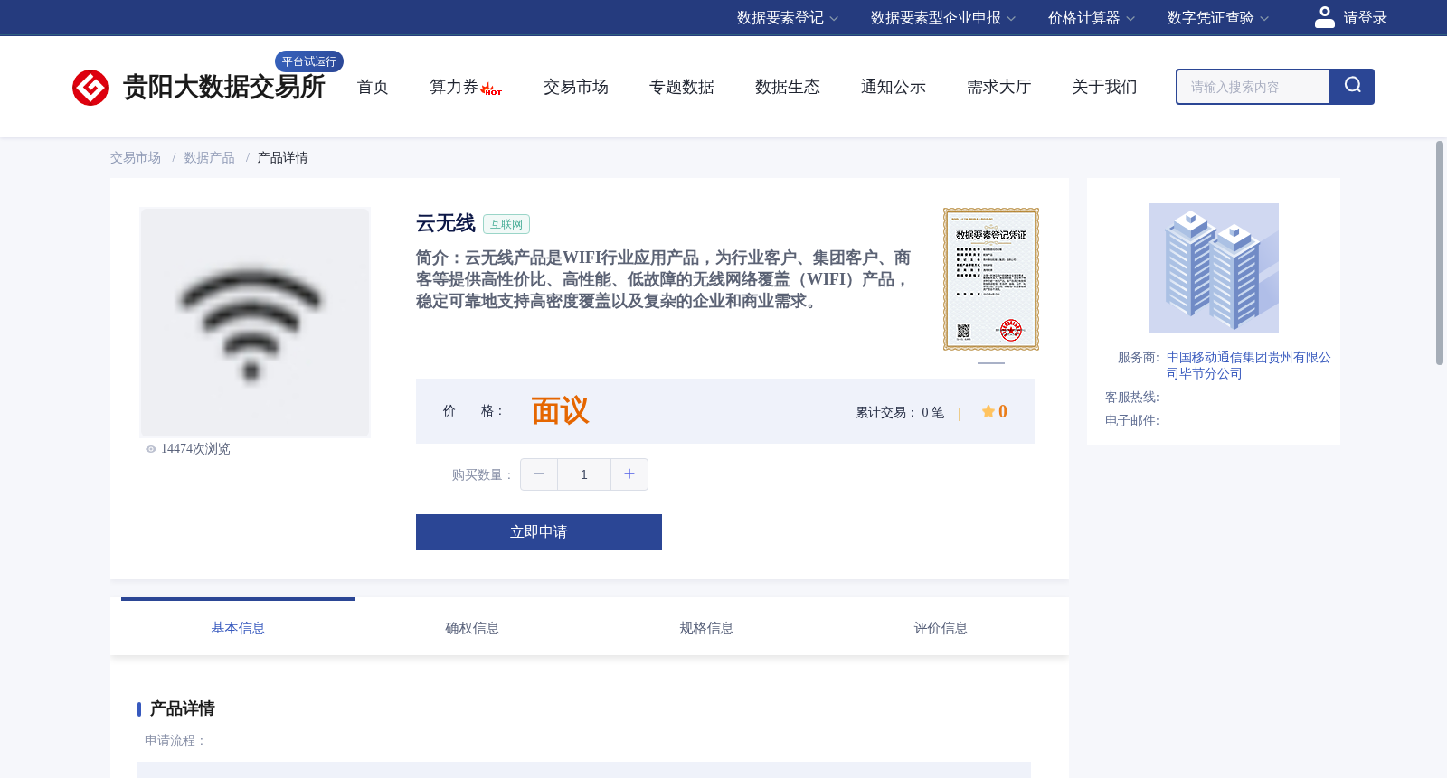Image resolution: width=1447 pixels, height=778 pixels.
Task: Switch to 确权信息 tab
Action: tap(472, 628)
